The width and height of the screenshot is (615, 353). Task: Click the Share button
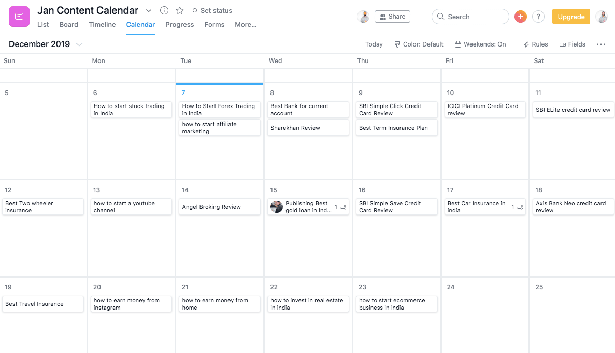[x=392, y=17]
